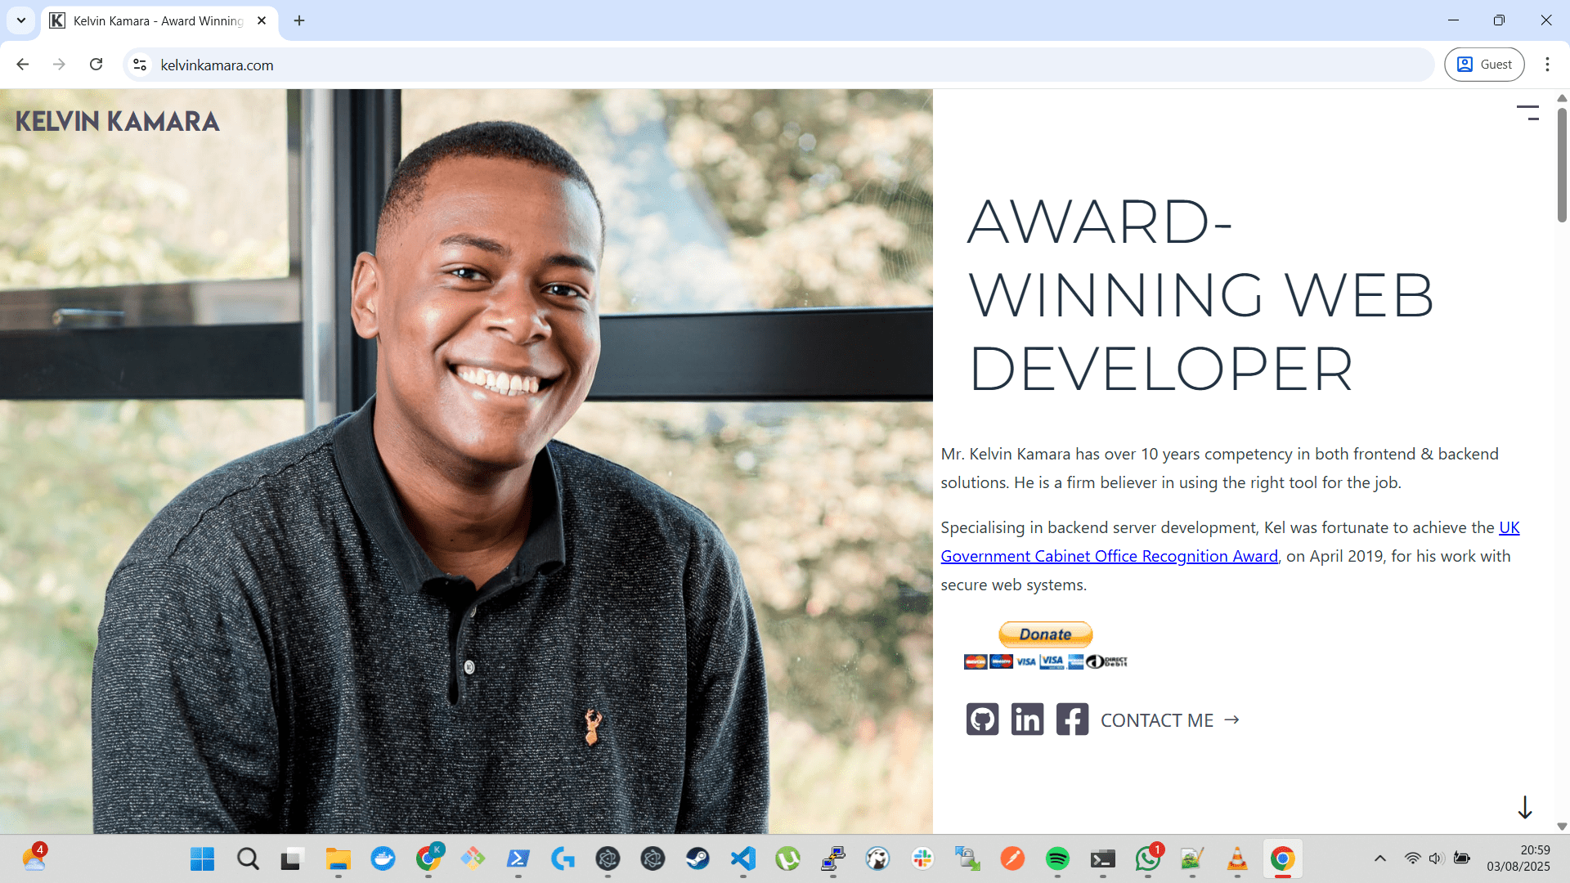Viewport: 1570px width, 883px height.
Task: Open the GitHub profile icon
Action: [x=982, y=719]
